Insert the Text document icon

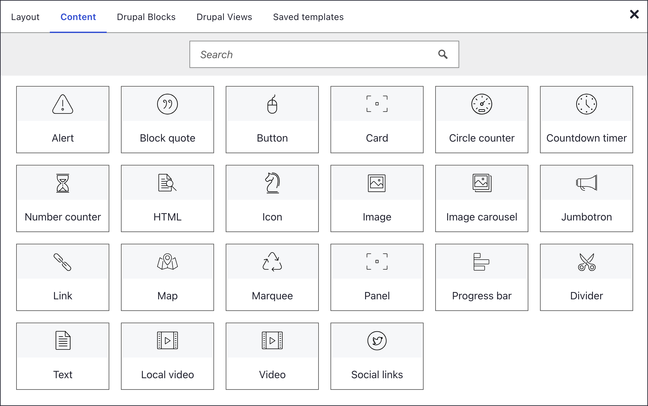point(63,341)
